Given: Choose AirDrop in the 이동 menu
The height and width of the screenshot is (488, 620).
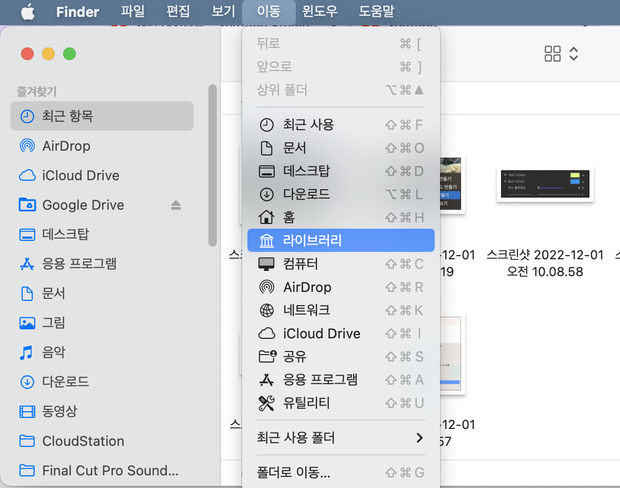Looking at the screenshot, I should tap(341, 287).
